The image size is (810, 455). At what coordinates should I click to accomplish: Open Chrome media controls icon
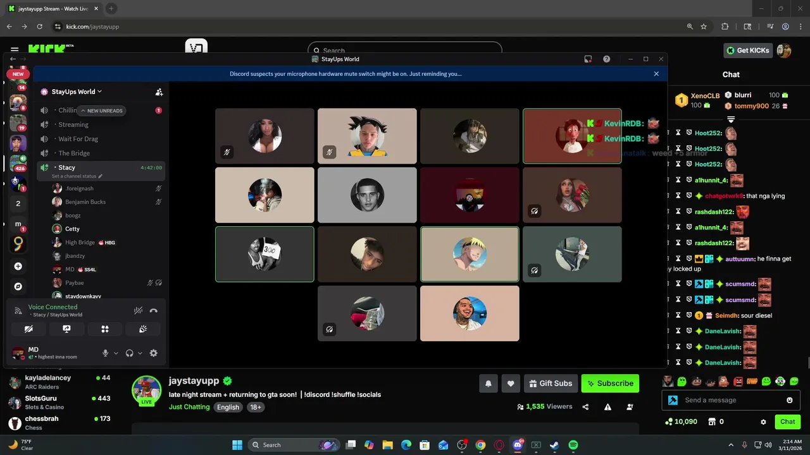tap(770, 27)
